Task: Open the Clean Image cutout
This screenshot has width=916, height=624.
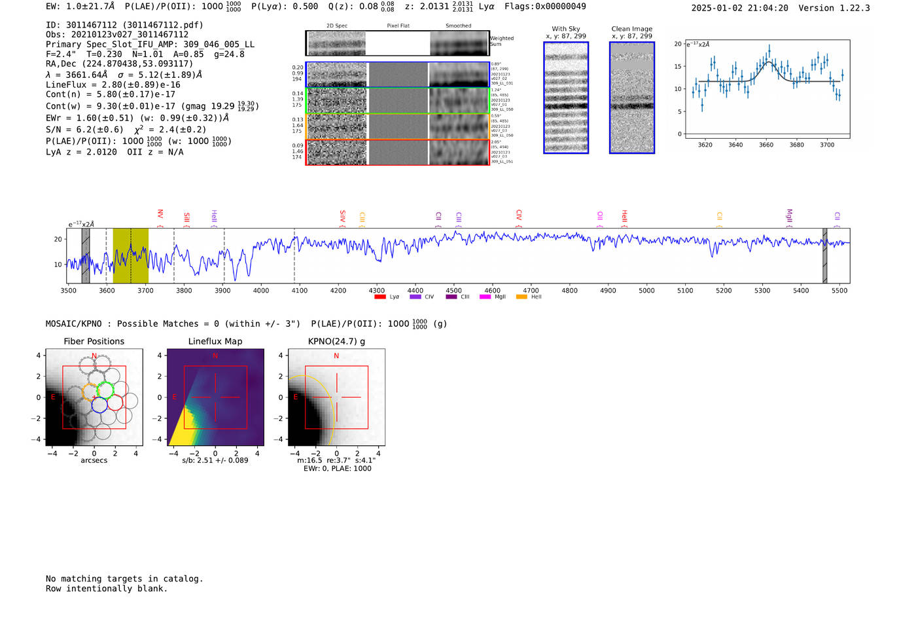Action: coord(632,98)
